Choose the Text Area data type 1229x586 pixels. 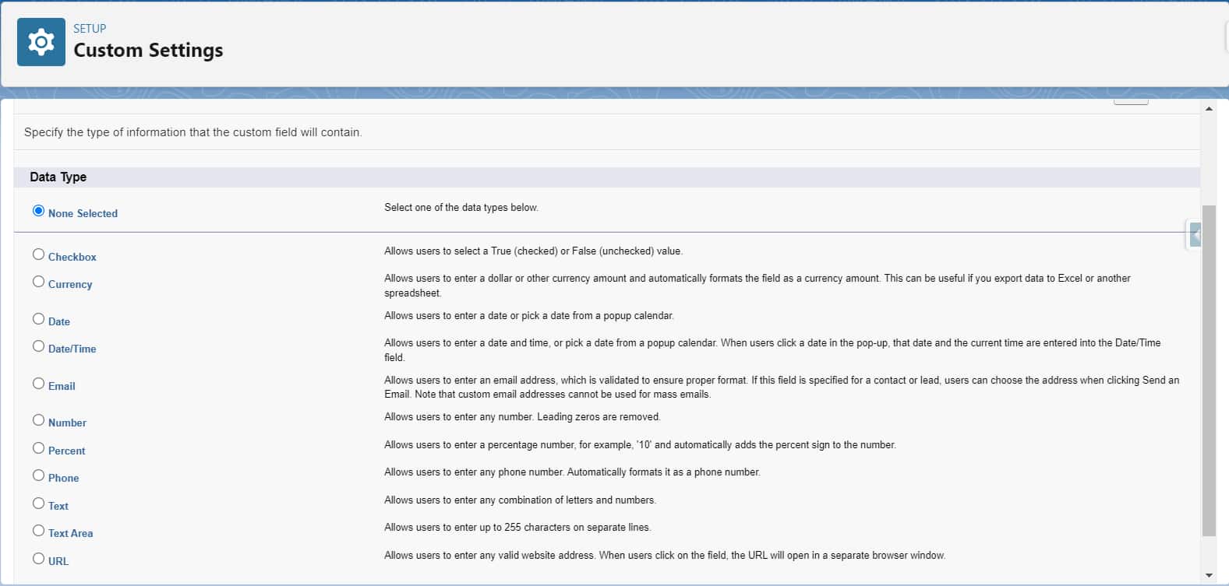(x=38, y=531)
